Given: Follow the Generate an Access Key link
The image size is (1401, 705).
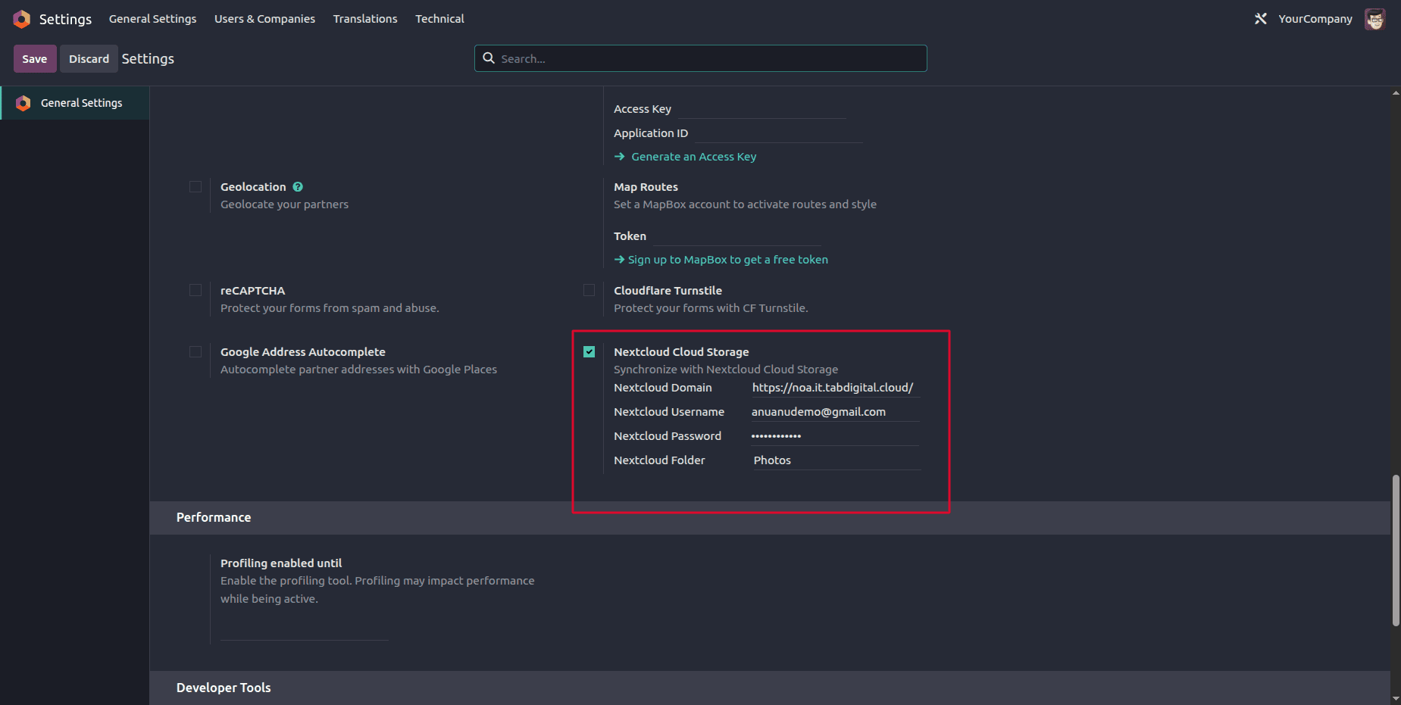Looking at the screenshot, I should pos(693,157).
